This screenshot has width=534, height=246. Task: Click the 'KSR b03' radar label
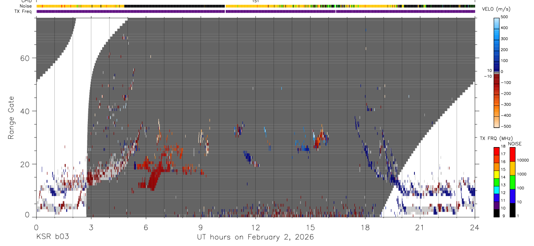52,237
